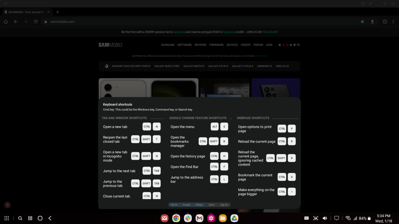399x224 pixels.
Task: Click the shield privacy icon on SamMobile navbar
Action: coord(295,45)
